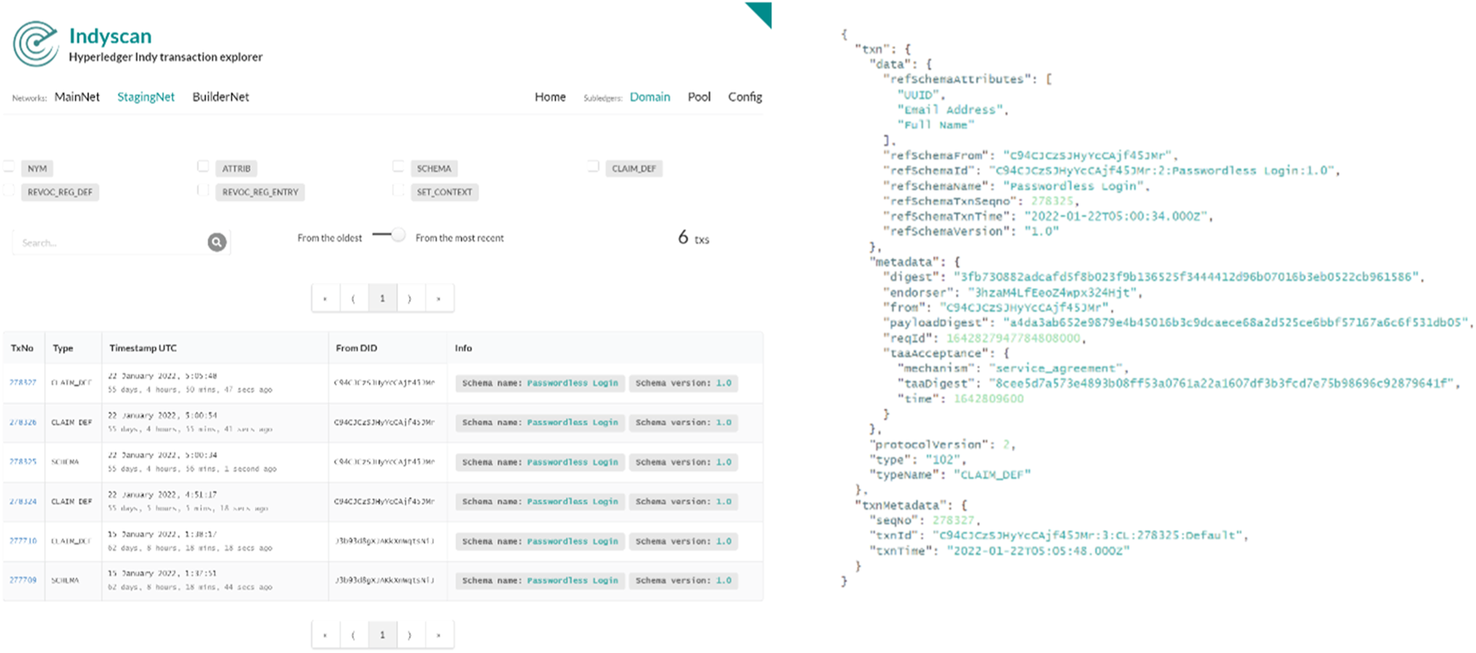
Task: Open the Pool subledger
Action: point(699,97)
